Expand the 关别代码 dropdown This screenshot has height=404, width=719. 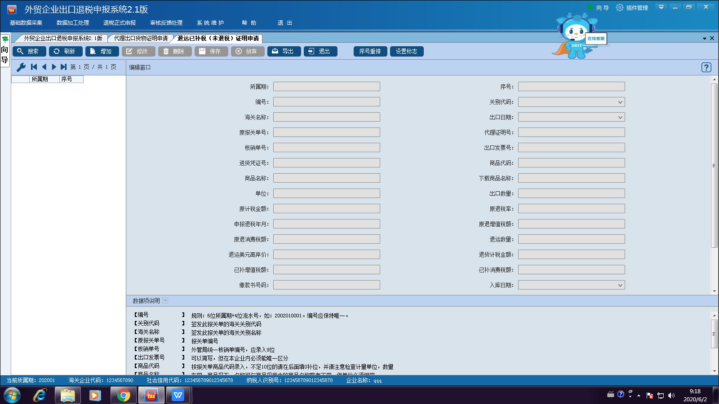(620, 102)
